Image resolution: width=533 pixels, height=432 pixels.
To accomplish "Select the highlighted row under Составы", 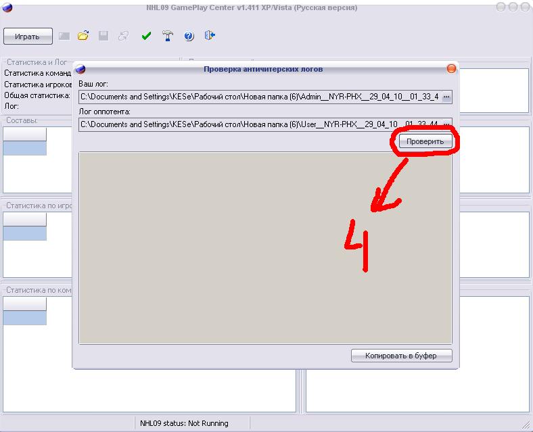I will click(25, 149).
